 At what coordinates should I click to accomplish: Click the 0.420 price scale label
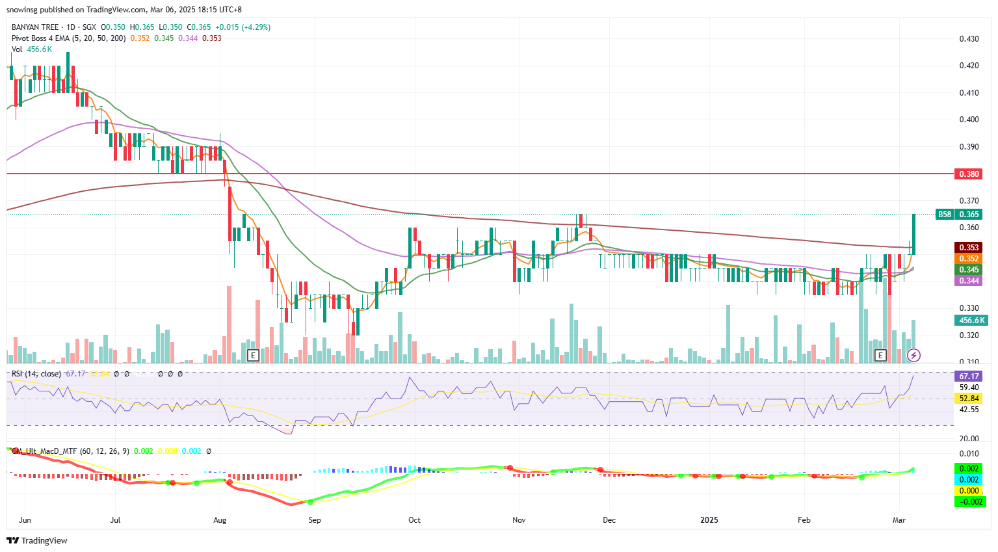(x=969, y=65)
